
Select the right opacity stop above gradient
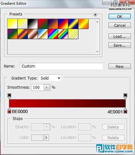click(x=125, y=96)
